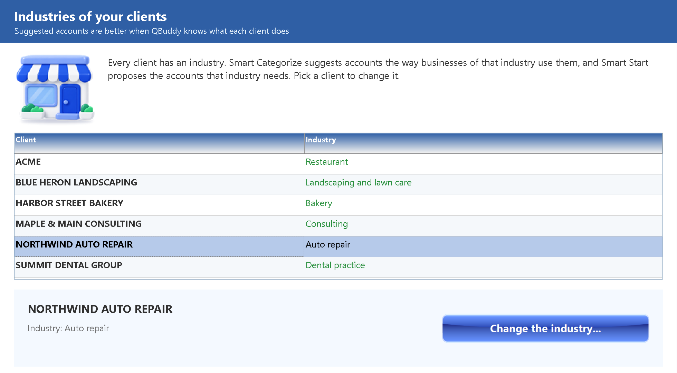Click the Change the industry button
The height and width of the screenshot is (373, 677).
(x=545, y=328)
